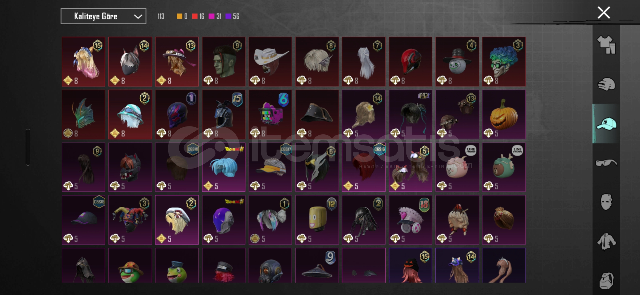
Task: Select the yellow cylinder head with badge 12
Action: pyautogui.click(x=317, y=220)
